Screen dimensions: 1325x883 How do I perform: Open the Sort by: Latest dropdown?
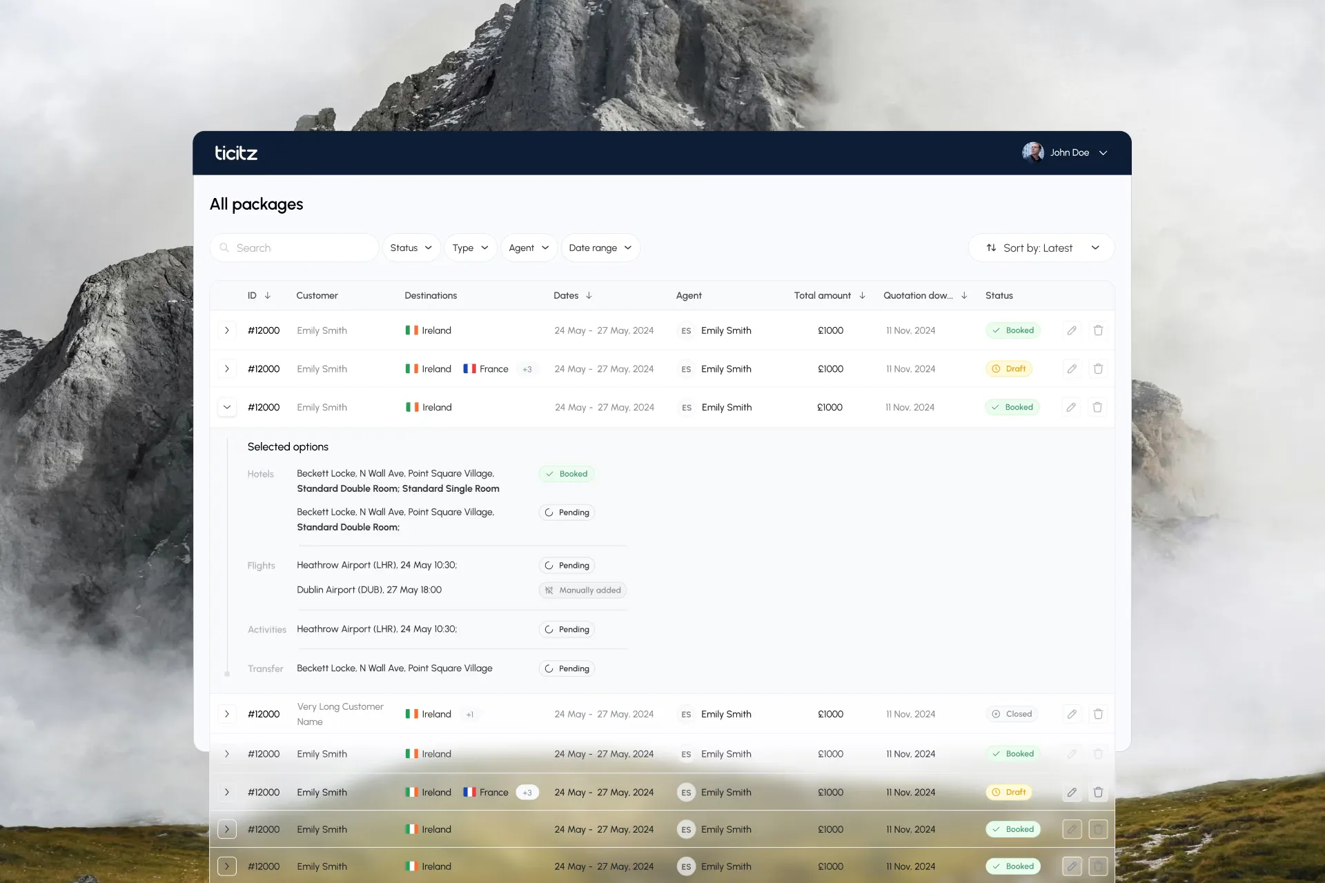click(x=1041, y=248)
